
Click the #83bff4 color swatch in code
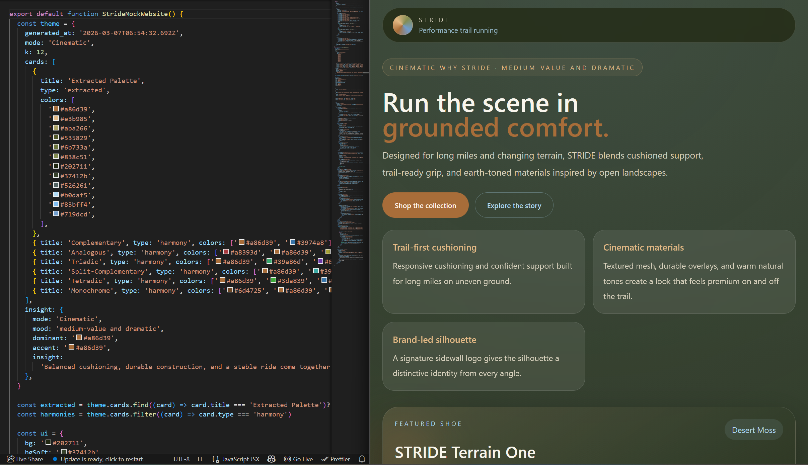click(56, 204)
